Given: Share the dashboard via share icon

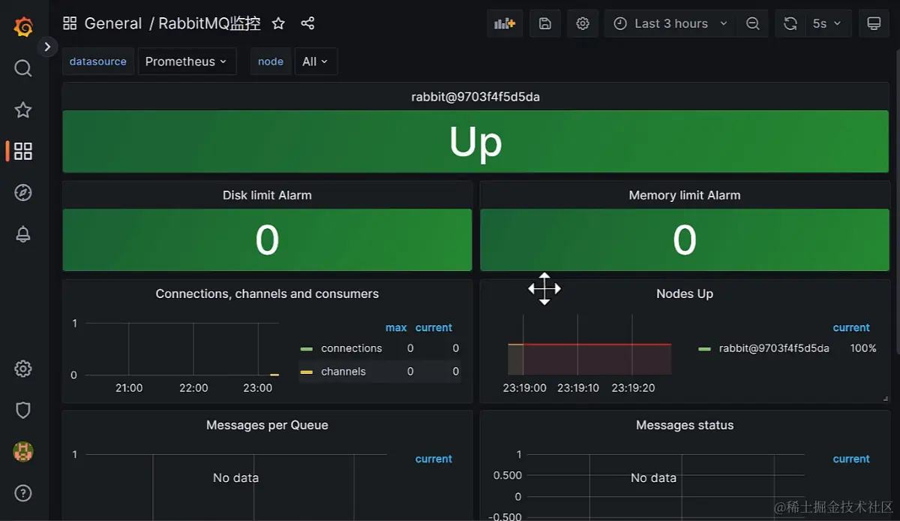Looking at the screenshot, I should [307, 23].
